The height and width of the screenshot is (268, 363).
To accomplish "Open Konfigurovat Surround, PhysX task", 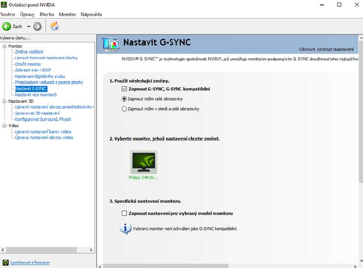I will [x=43, y=119].
